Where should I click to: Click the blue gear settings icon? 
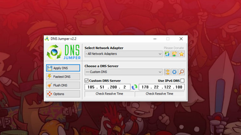[x=174, y=72]
